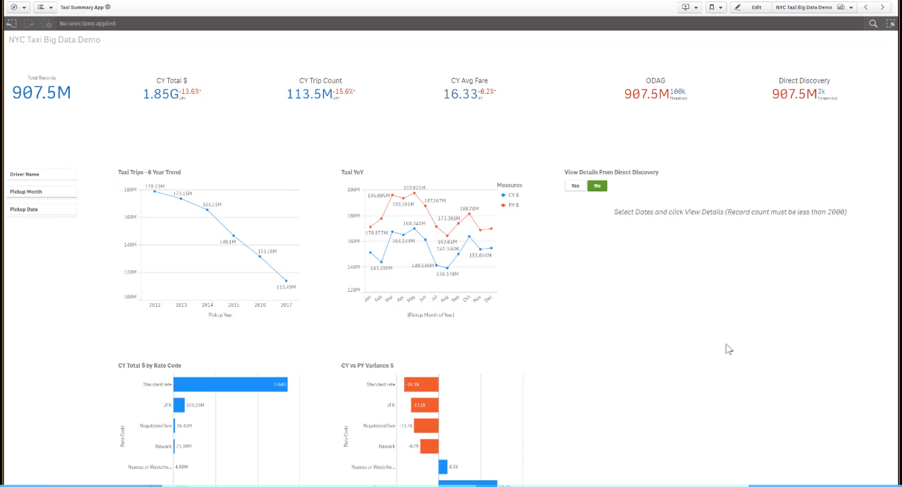
Task: Open the bookmarks dropdown
Action: [716, 7]
